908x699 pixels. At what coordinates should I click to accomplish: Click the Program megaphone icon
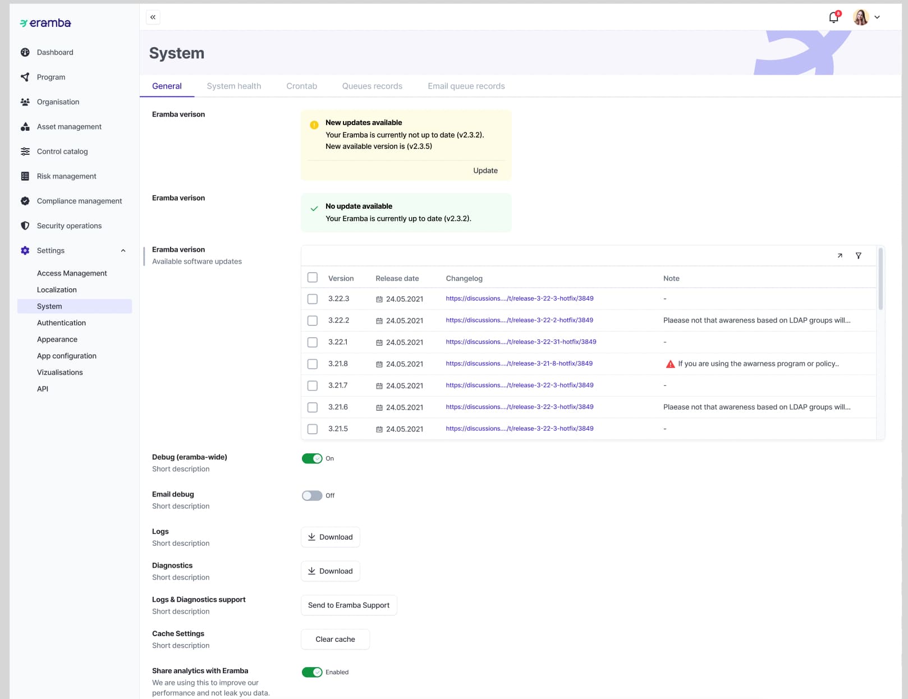click(25, 77)
